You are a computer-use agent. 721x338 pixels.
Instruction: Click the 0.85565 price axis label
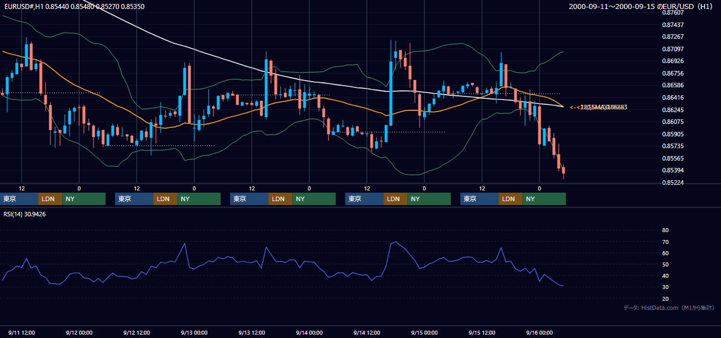click(672, 158)
